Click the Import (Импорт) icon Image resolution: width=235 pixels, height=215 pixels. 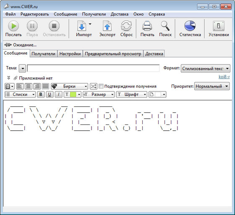[82, 26]
